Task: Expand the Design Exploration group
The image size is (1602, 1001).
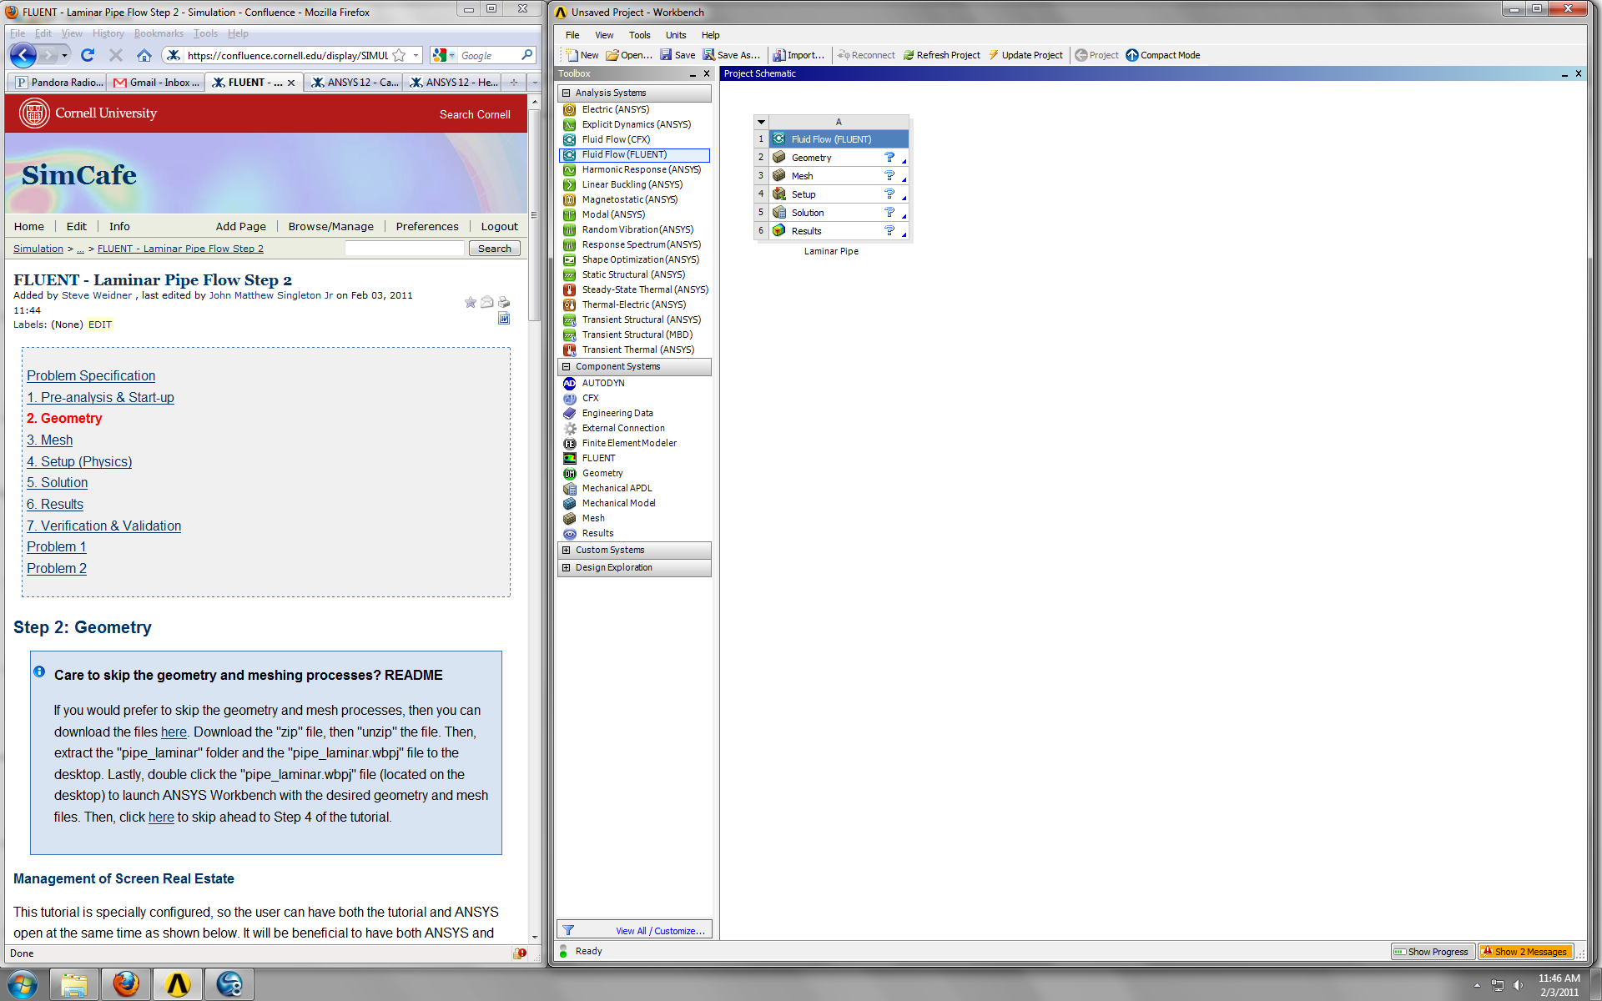Action: [567, 567]
